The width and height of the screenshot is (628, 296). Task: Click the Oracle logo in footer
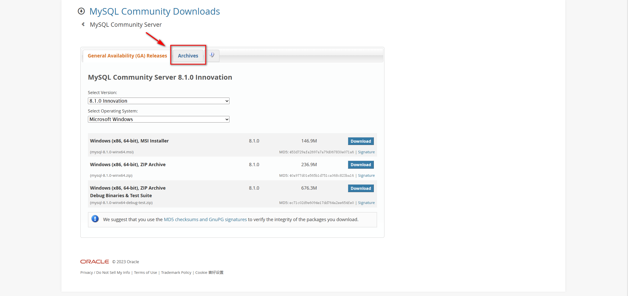[95, 262]
